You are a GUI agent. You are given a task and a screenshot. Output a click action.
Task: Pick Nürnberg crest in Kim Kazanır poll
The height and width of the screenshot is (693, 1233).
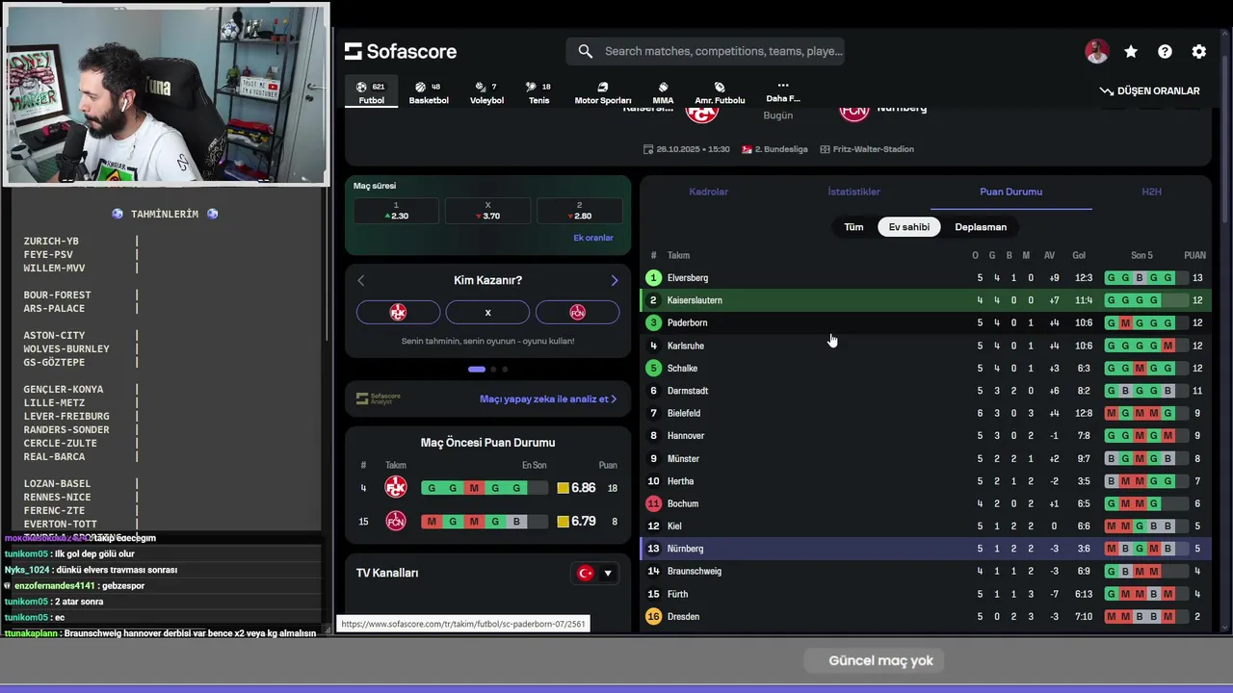577,312
